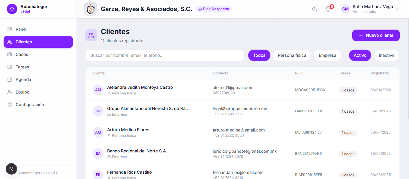Enable the Inactivo filter
The height and width of the screenshot is (179, 409).
point(386,55)
